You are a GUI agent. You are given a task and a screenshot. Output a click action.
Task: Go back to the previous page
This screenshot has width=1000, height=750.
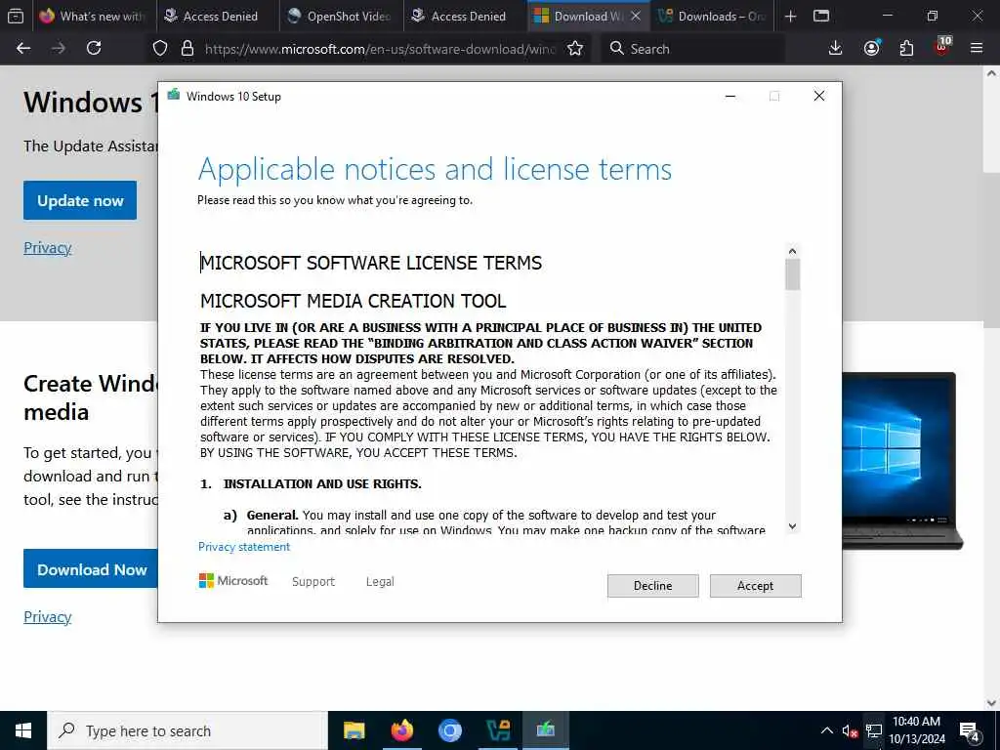click(23, 48)
